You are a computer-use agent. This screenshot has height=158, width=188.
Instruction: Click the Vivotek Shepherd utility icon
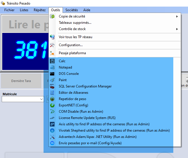click(x=52, y=130)
